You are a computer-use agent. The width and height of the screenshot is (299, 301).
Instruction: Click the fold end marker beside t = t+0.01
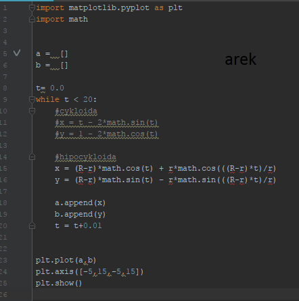(x=32, y=225)
